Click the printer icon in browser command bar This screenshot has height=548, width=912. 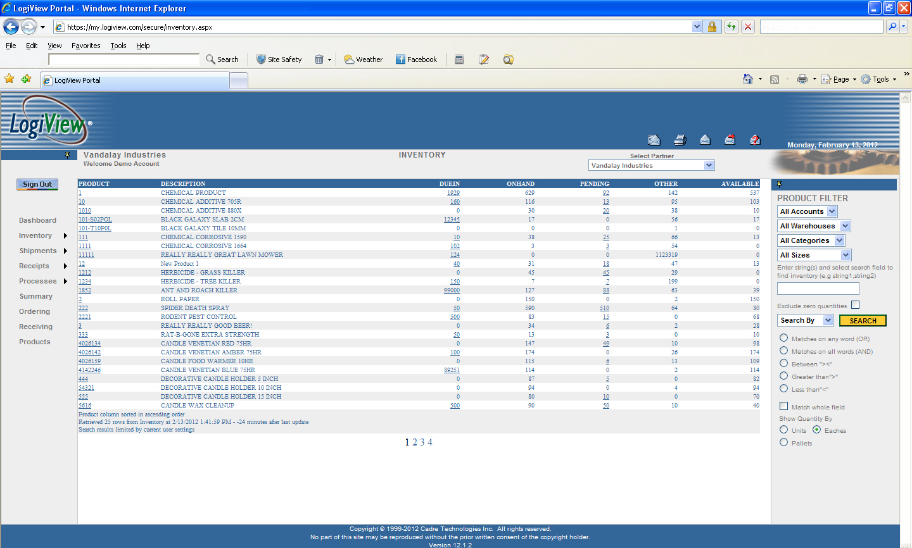tap(802, 79)
